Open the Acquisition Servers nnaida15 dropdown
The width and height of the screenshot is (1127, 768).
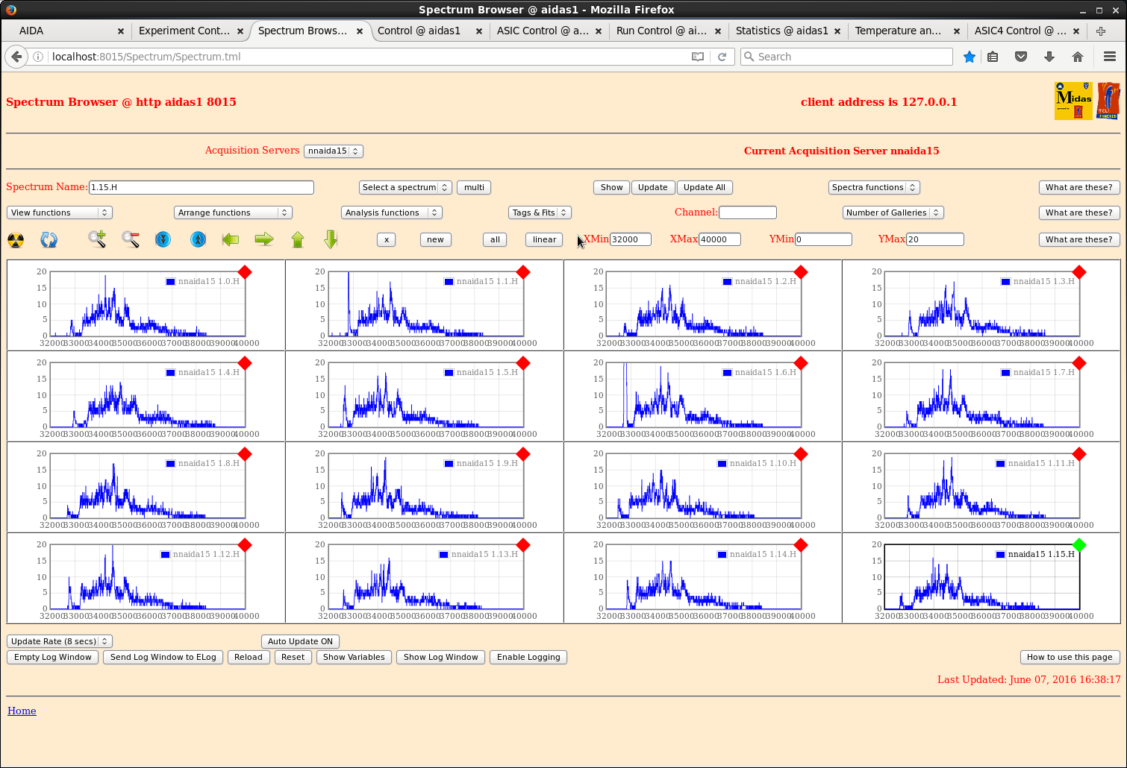coord(334,151)
